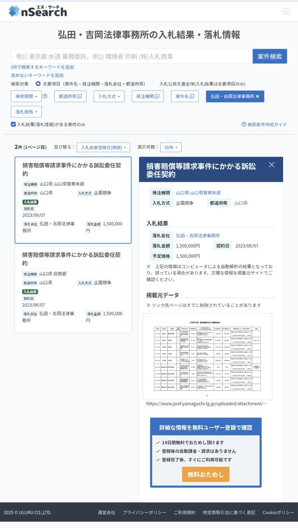
Task: Open the Cookieポリシー footer link
Action: pos(278,513)
